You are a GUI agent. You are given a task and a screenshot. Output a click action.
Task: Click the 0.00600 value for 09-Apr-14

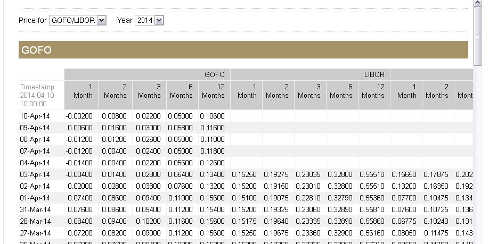click(x=80, y=128)
